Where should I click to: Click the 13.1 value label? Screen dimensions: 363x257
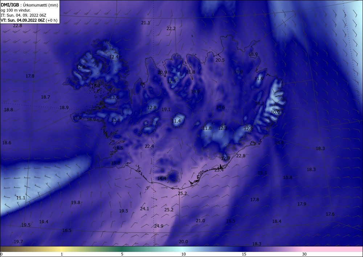point(116,120)
